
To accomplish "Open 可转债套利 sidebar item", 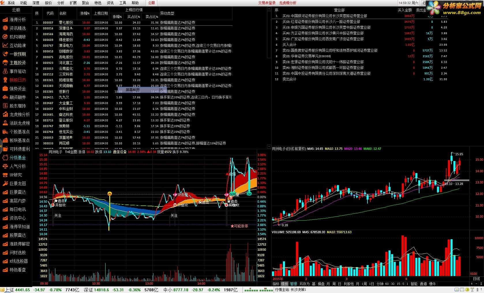I will [x=16, y=149].
